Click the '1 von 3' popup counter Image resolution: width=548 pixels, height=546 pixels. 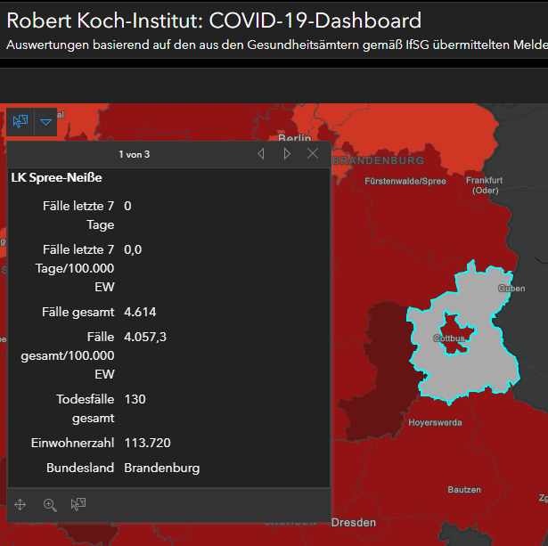coord(134,154)
